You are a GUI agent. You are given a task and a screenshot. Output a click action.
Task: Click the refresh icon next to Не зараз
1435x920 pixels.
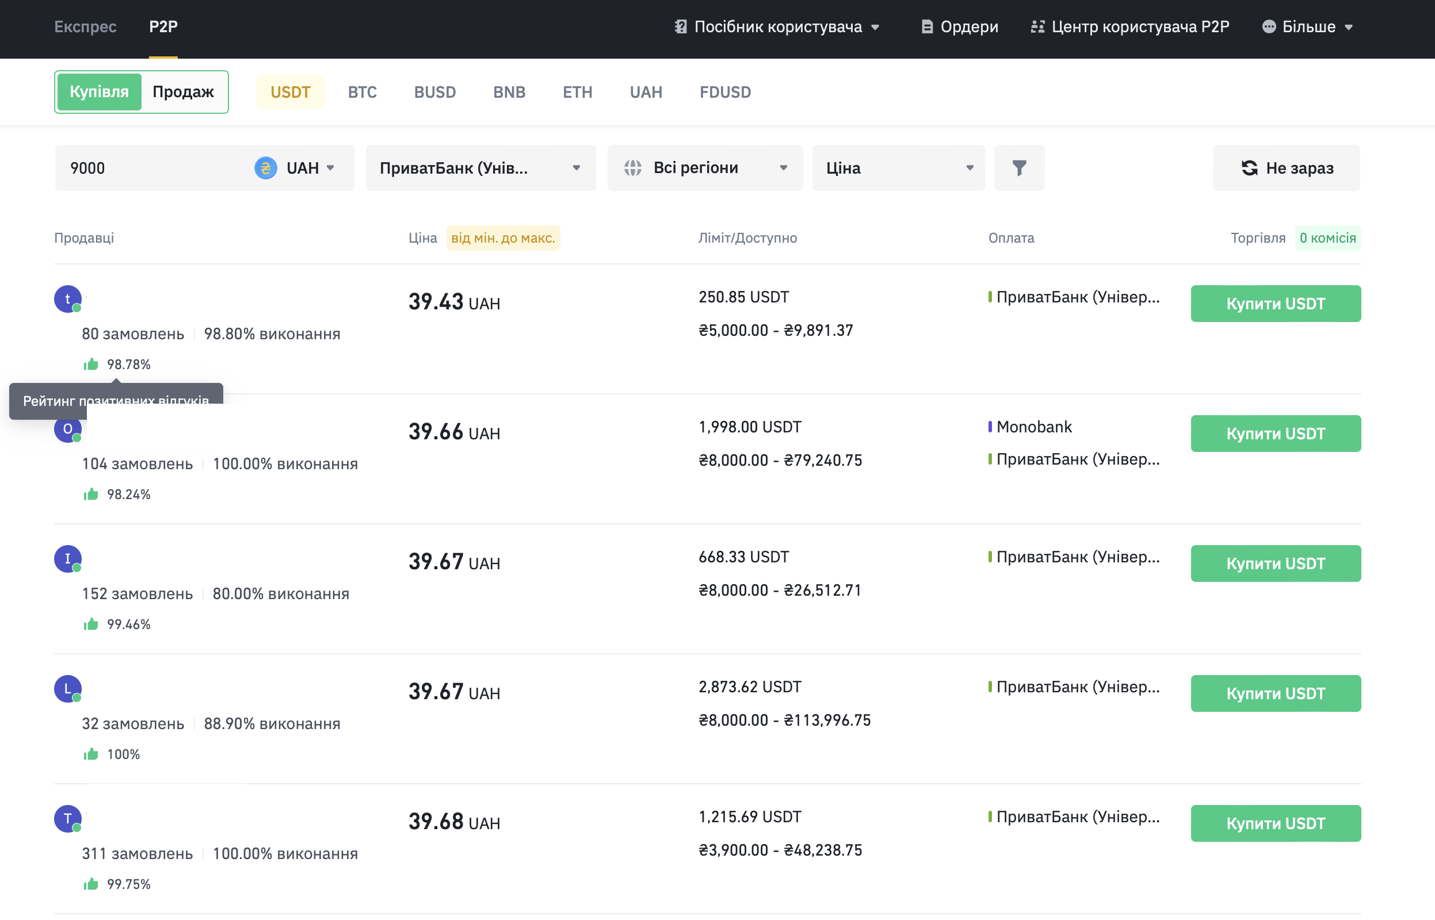coord(1249,168)
